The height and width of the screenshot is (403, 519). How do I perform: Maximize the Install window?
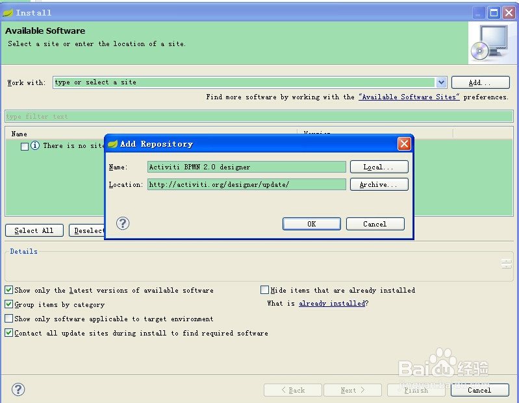494,13
